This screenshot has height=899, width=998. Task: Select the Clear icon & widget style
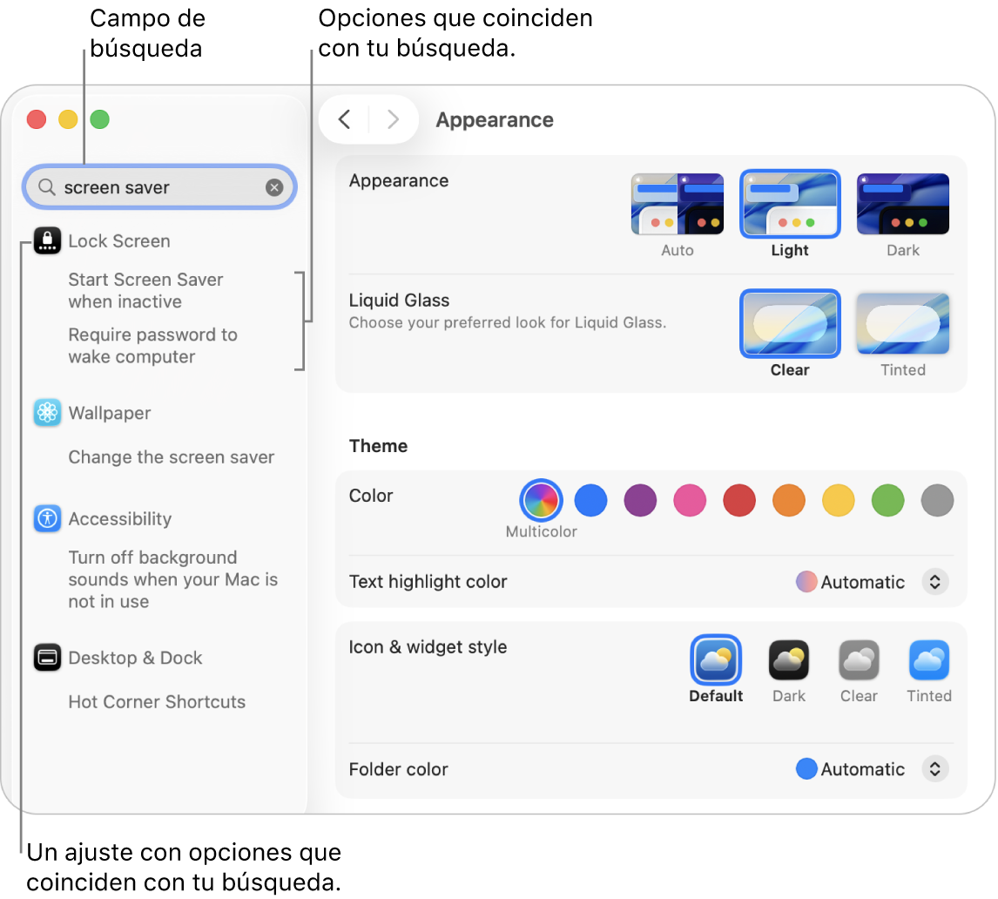[x=858, y=660]
